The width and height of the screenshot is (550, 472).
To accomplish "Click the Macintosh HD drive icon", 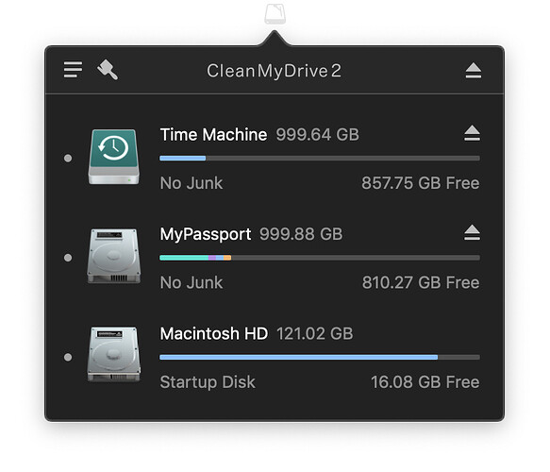I will [113, 354].
